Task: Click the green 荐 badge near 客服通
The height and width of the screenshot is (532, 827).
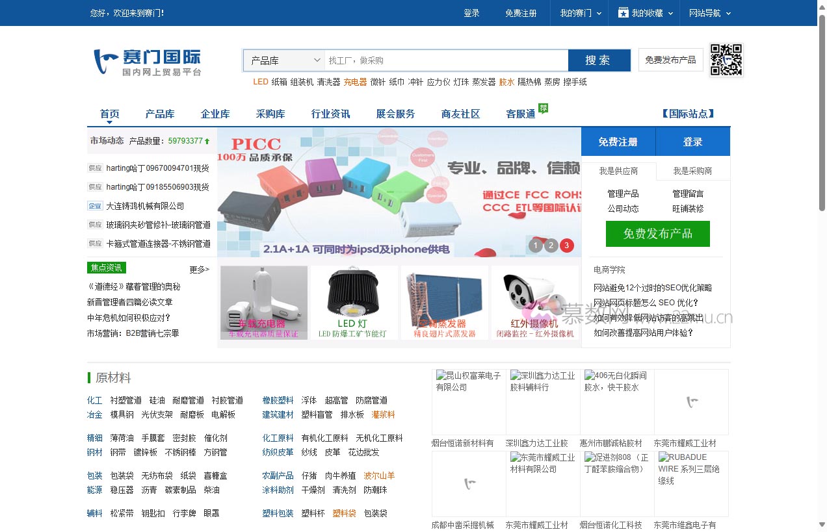Action: (543, 108)
